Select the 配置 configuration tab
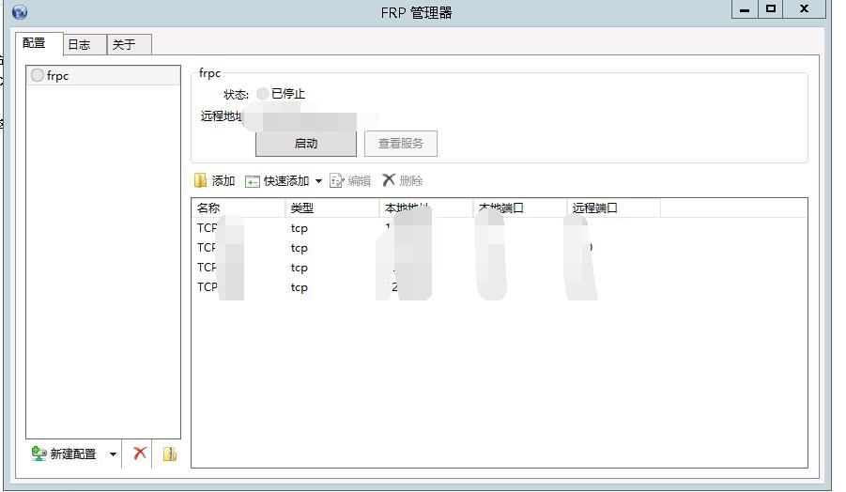This screenshot has width=846, height=492. click(x=35, y=43)
